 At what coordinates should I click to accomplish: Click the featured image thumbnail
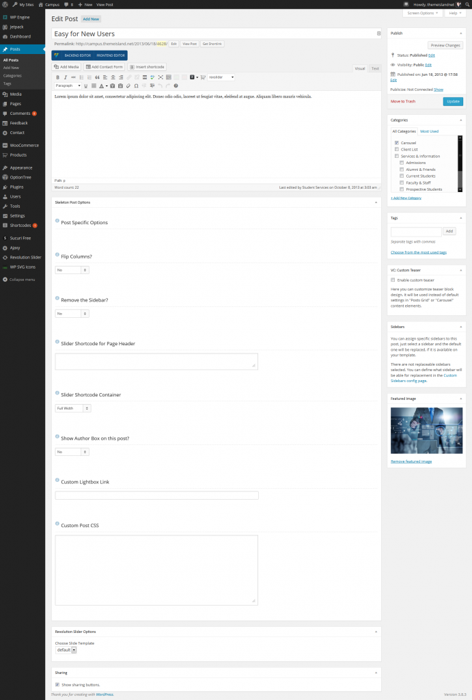coord(426,431)
